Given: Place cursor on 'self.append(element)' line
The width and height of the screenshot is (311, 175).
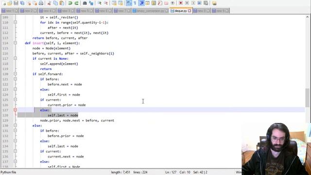Looking at the screenshot, I should 59,64.
